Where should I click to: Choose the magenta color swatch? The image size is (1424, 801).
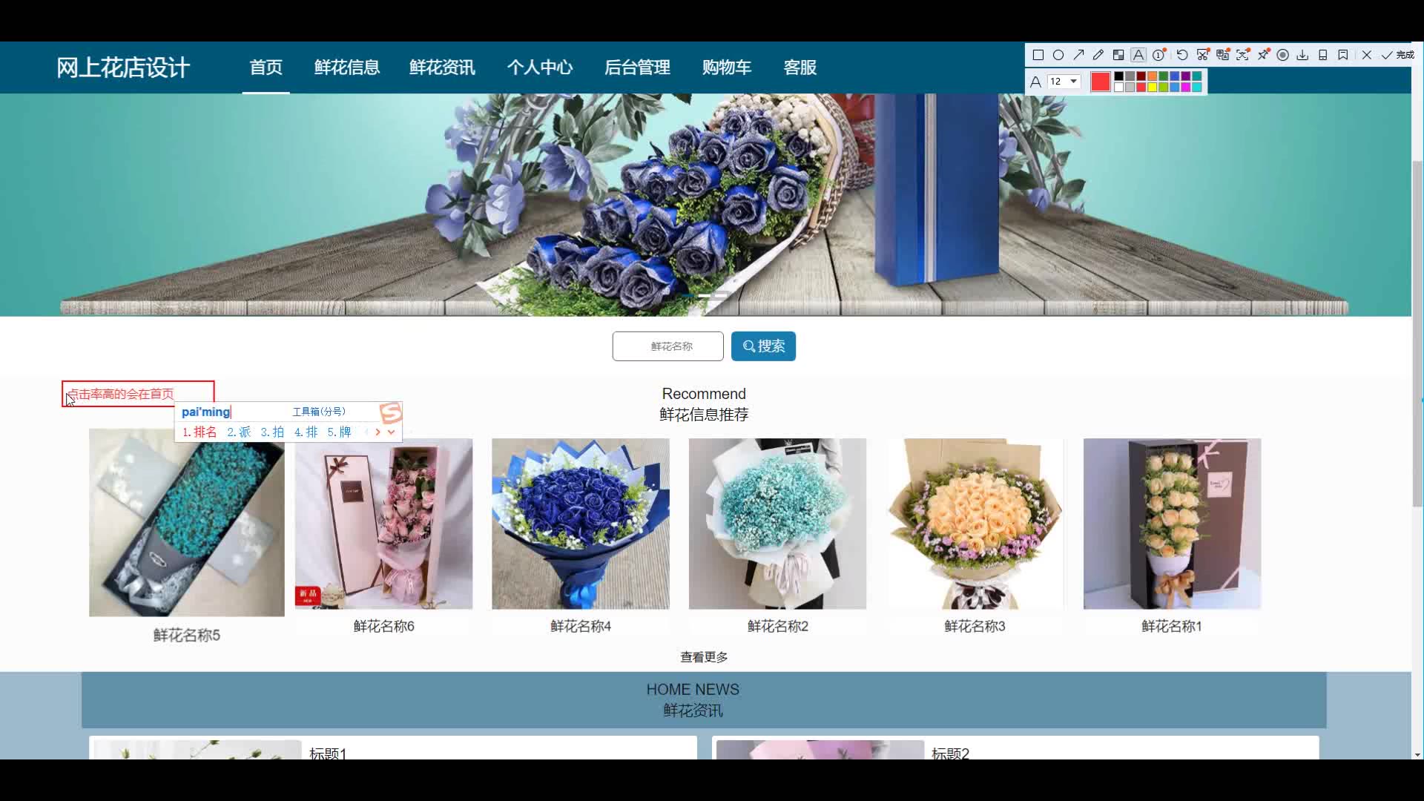pos(1185,87)
